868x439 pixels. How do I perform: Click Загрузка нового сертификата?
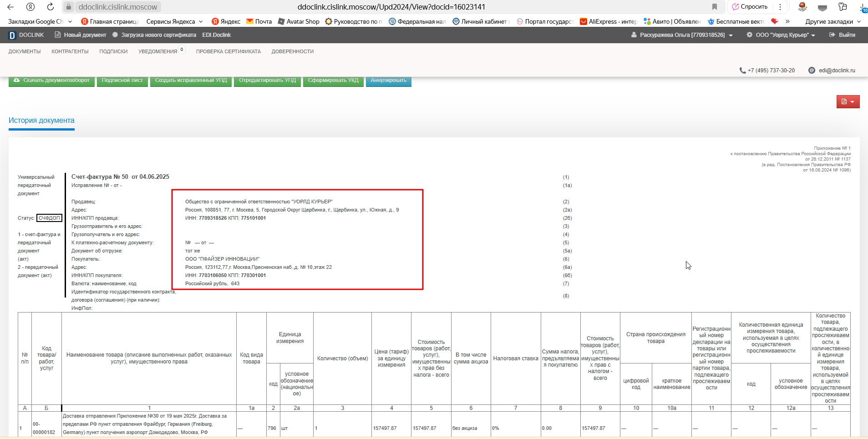click(154, 35)
